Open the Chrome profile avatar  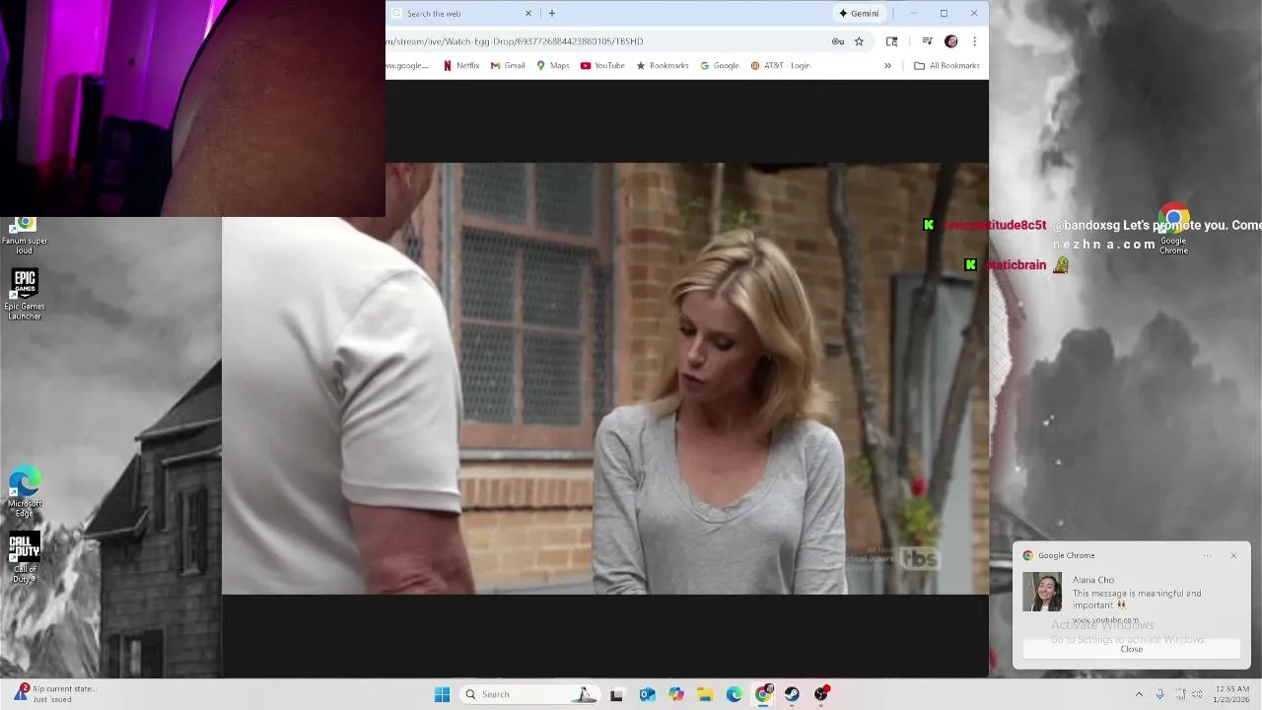(x=950, y=41)
